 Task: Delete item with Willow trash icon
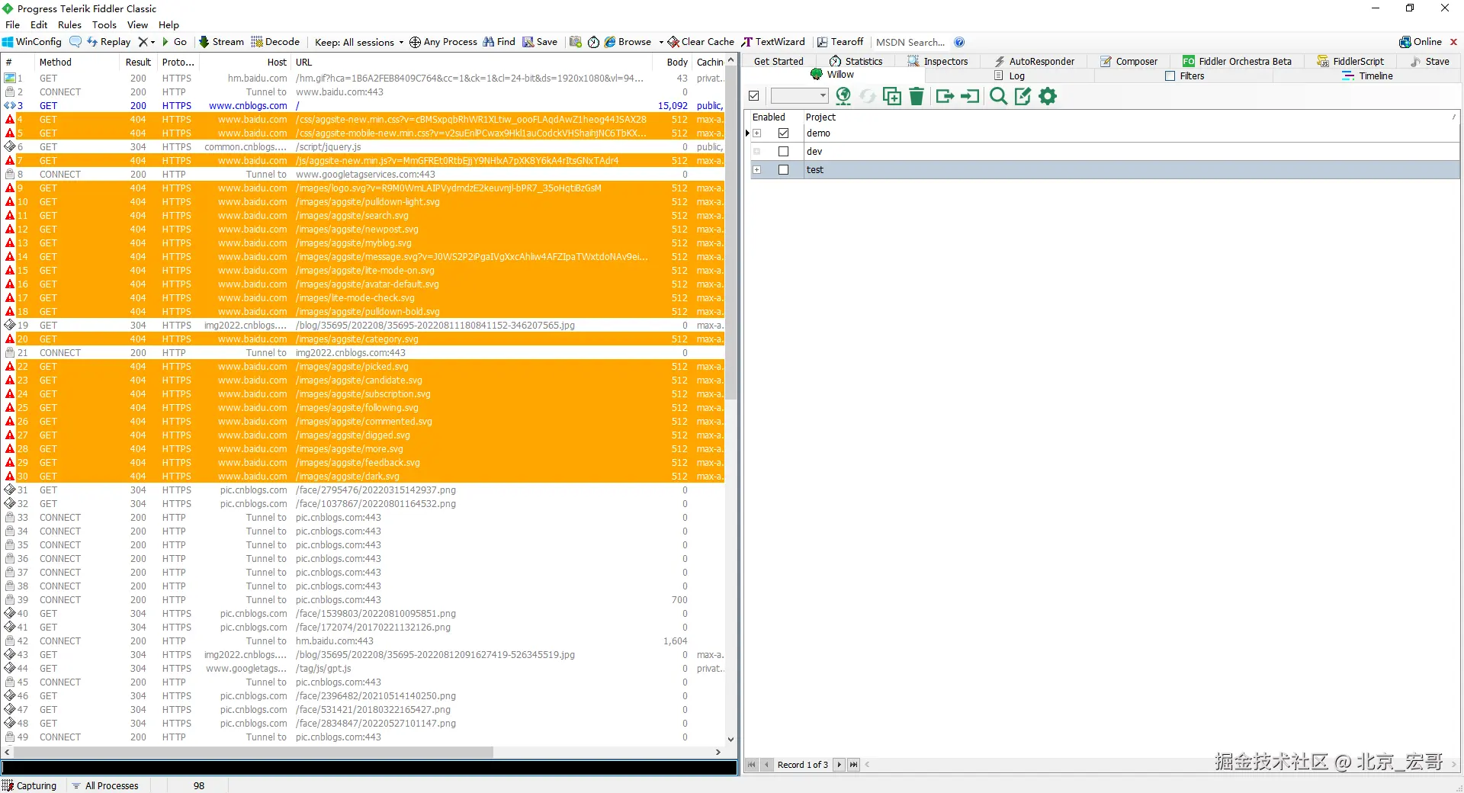pyautogui.click(x=917, y=96)
